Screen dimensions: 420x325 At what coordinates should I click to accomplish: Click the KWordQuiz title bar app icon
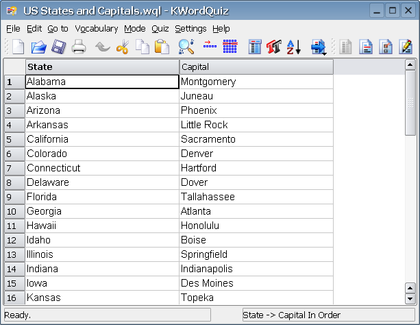point(12,11)
